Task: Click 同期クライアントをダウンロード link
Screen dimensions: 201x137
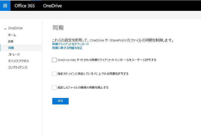Action: point(71,44)
